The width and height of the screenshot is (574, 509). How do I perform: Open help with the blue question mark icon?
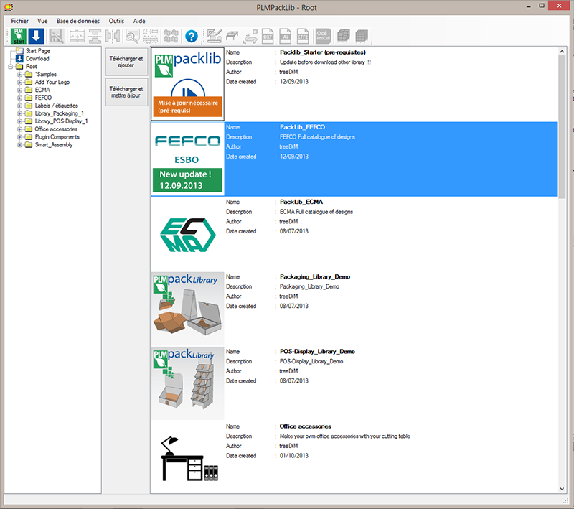pos(192,36)
